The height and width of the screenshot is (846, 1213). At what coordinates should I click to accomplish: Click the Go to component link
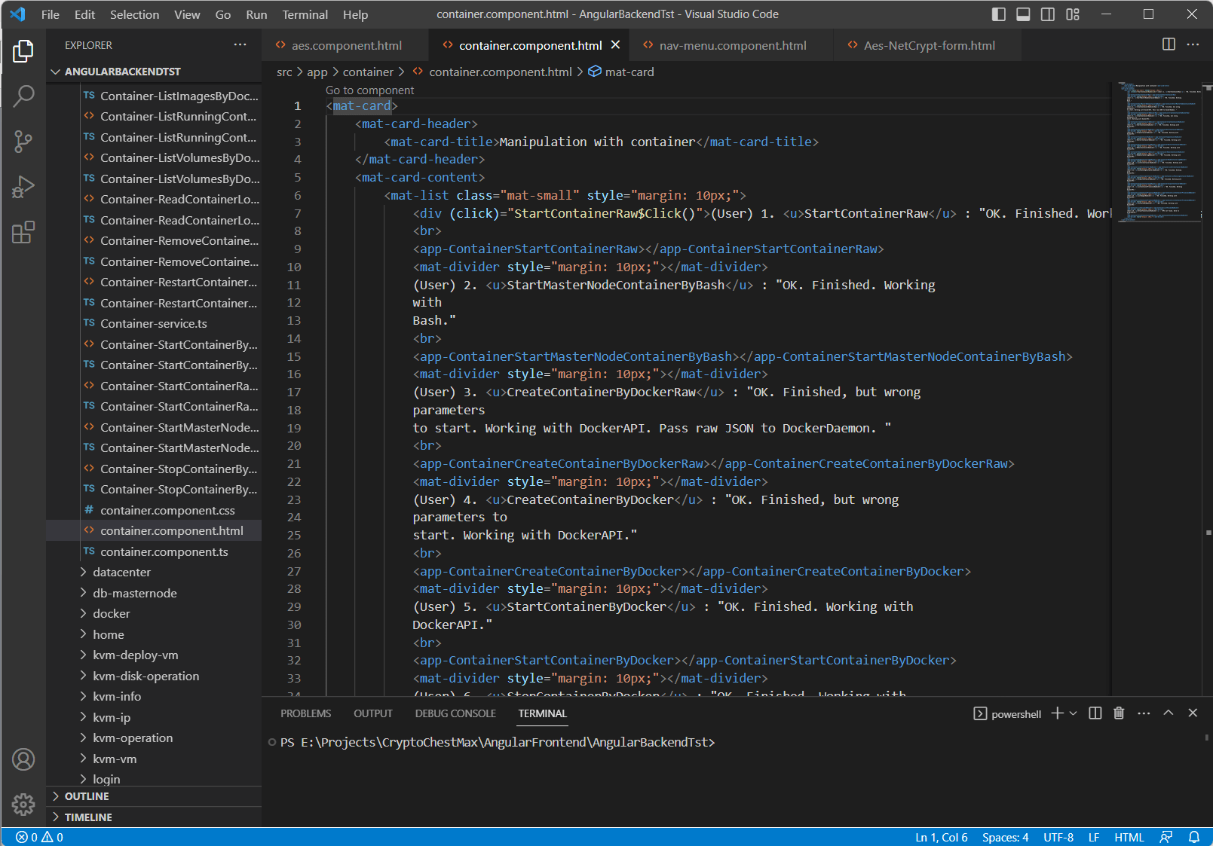pos(369,90)
